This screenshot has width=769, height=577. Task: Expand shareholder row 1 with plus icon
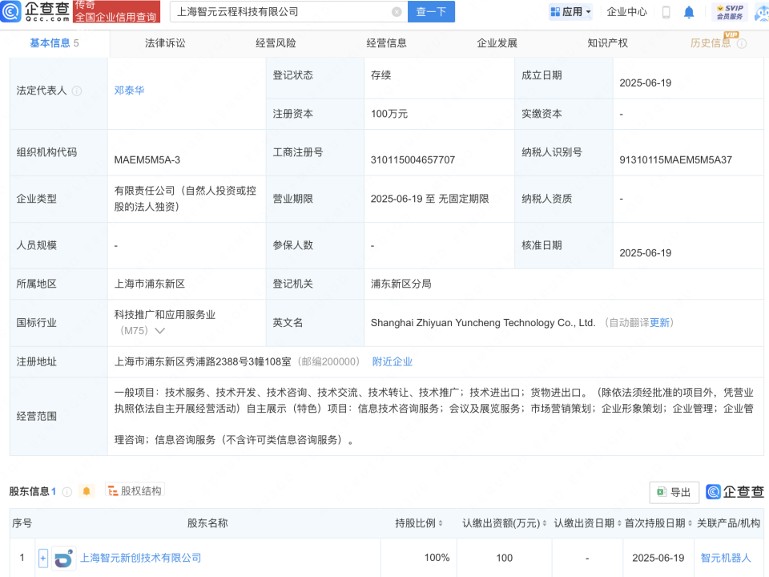(x=43, y=558)
